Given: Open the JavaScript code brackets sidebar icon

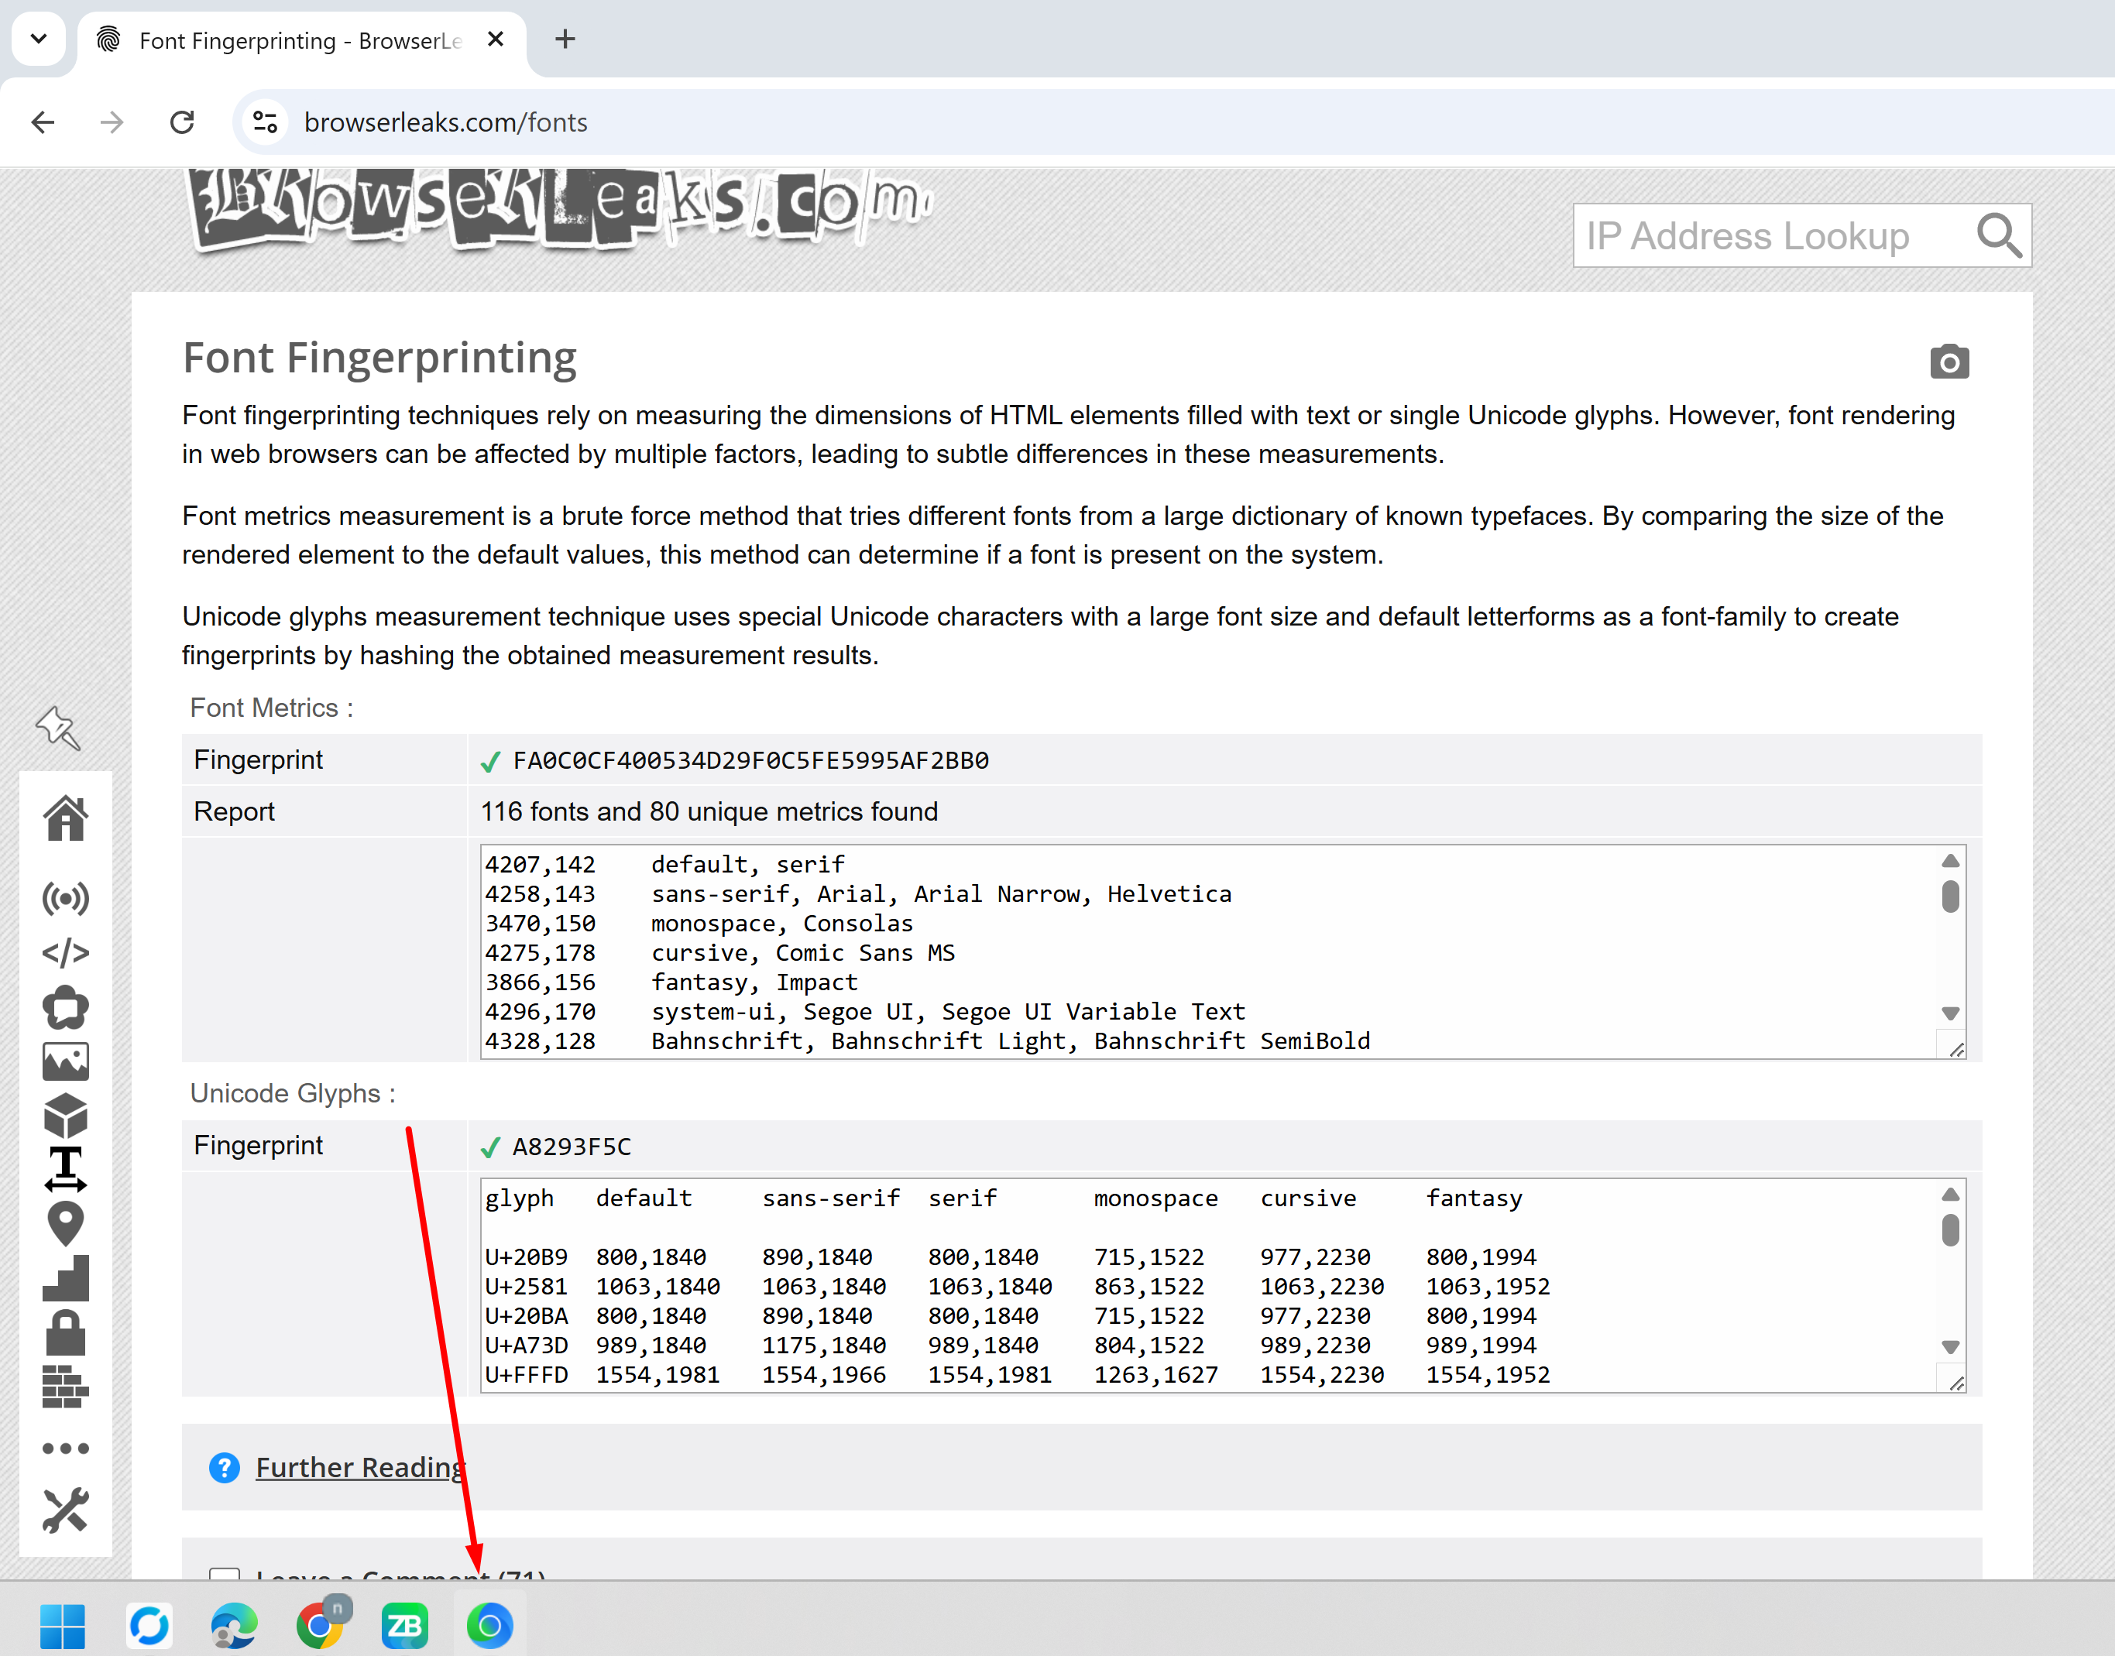Looking at the screenshot, I should 65,952.
